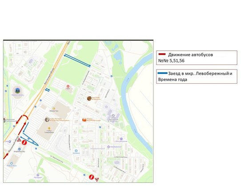Select the Левобережный purple place marker

click(108, 147)
